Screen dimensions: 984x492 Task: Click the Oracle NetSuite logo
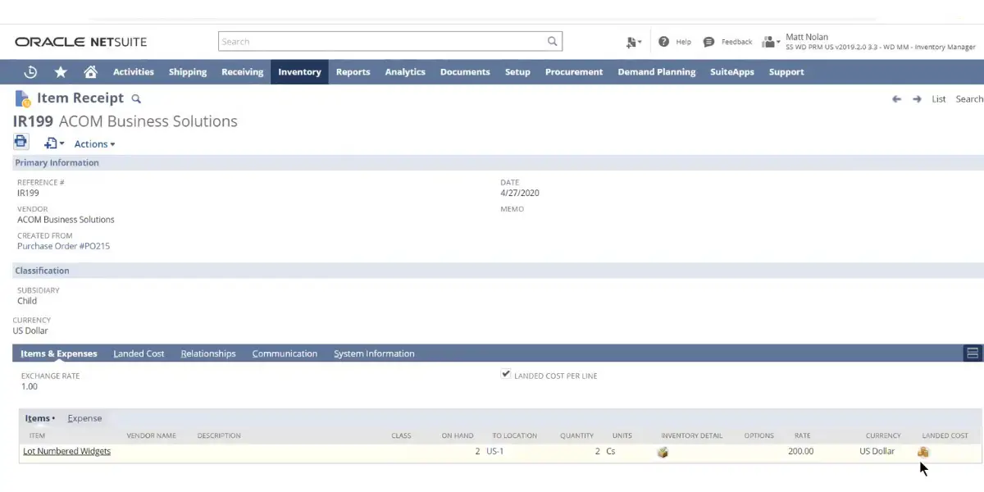[x=80, y=42]
